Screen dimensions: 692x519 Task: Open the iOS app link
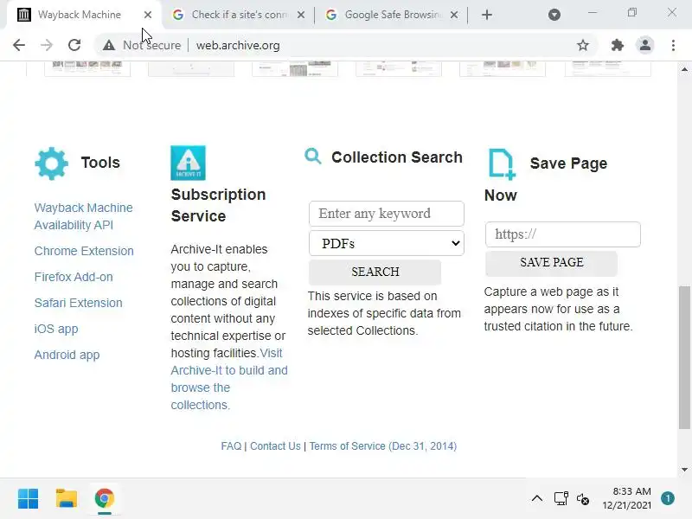(56, 329)
